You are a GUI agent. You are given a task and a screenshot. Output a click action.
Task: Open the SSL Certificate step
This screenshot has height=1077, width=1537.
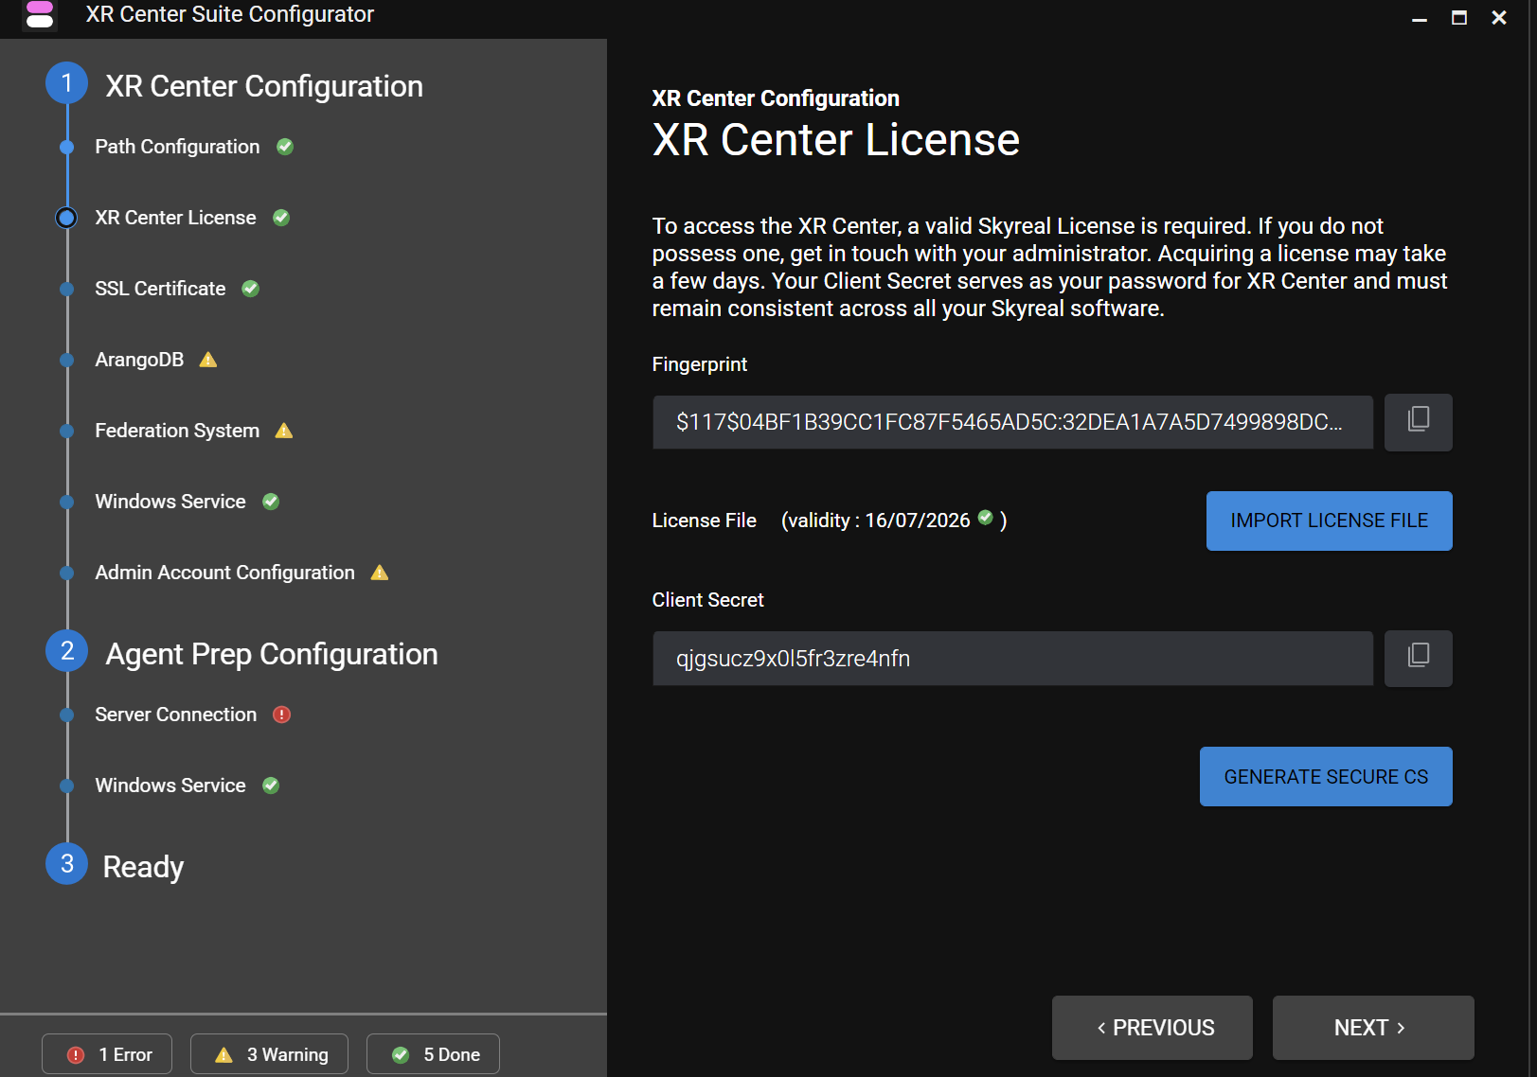click(x=160, y=289)
